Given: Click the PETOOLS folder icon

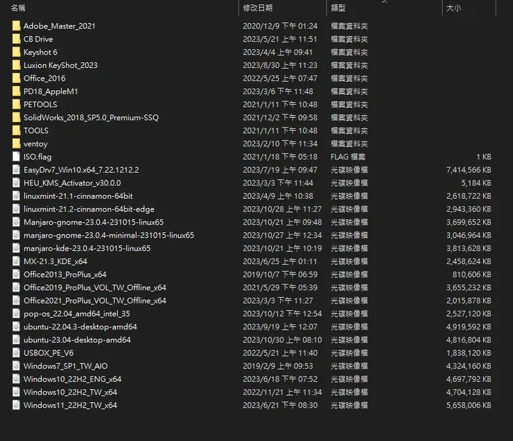Looking at the screenshot, I should tap(17, 105).
